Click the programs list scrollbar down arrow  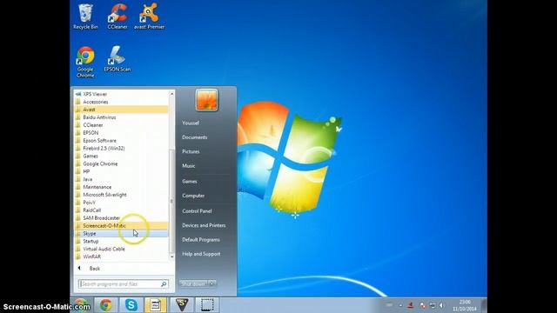pos(172,256)
